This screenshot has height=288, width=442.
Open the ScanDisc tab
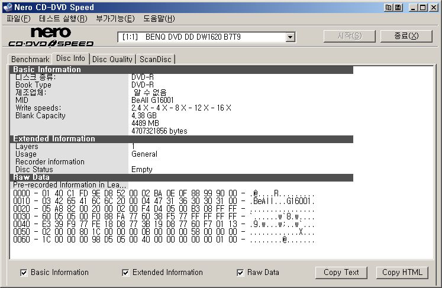pos(155,59)
